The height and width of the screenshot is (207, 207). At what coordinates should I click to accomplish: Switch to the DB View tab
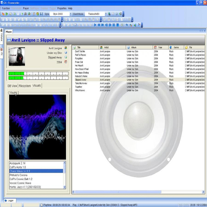(12, 86)
